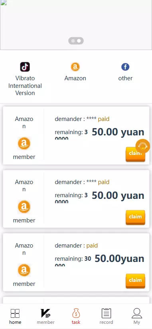Claim the third Amazon 50.00yuan task
The image size is (152, 329).
(135, 281)
